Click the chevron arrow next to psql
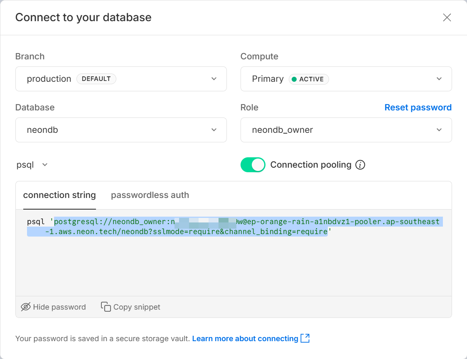Screen dimensions: 467x359 coord(45,165)
